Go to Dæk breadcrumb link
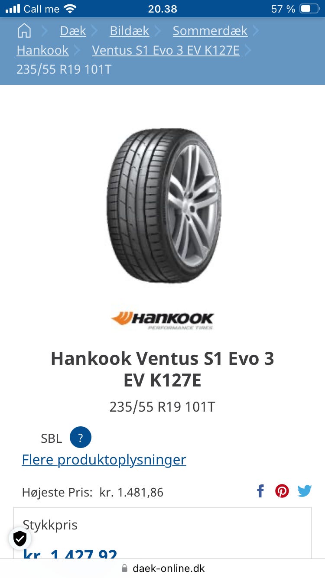 tap(73, 31)
